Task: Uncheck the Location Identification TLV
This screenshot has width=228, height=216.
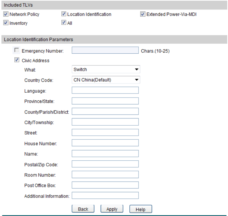Action: pyautogui.click(x=64, y=14)
